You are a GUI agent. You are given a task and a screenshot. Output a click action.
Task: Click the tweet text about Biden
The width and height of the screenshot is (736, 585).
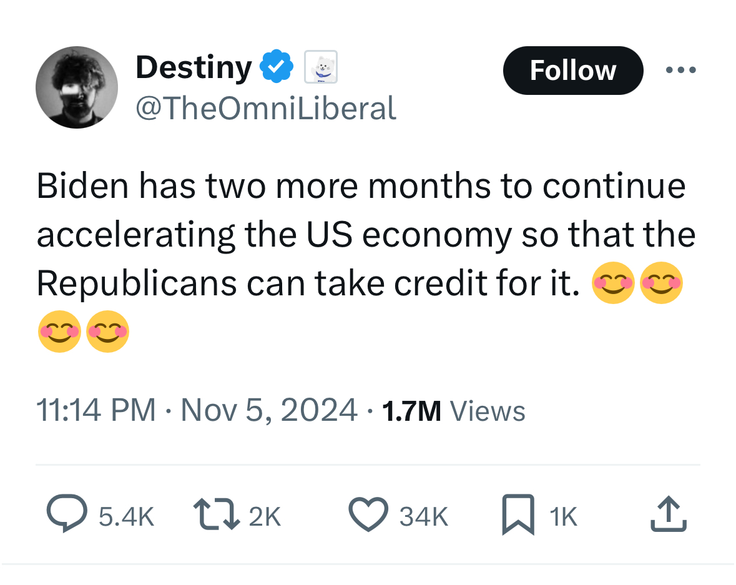point(362,234)
